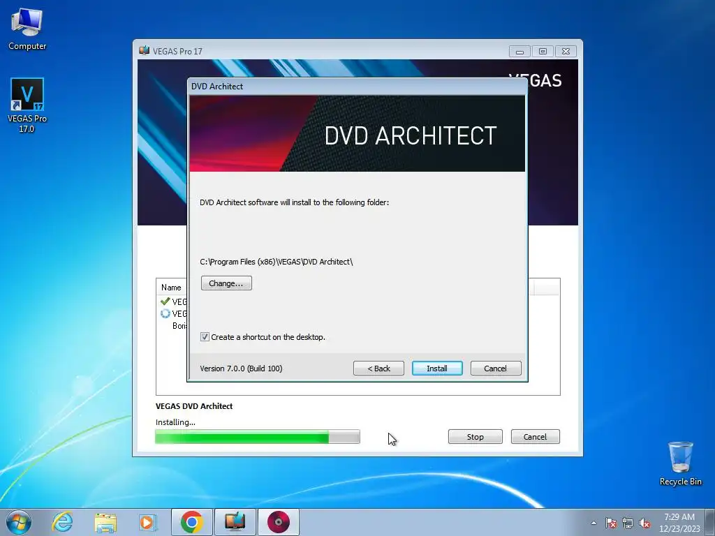Open the clock showing 7:29 AM
715x536 pixels.
[x=679, y=522]
